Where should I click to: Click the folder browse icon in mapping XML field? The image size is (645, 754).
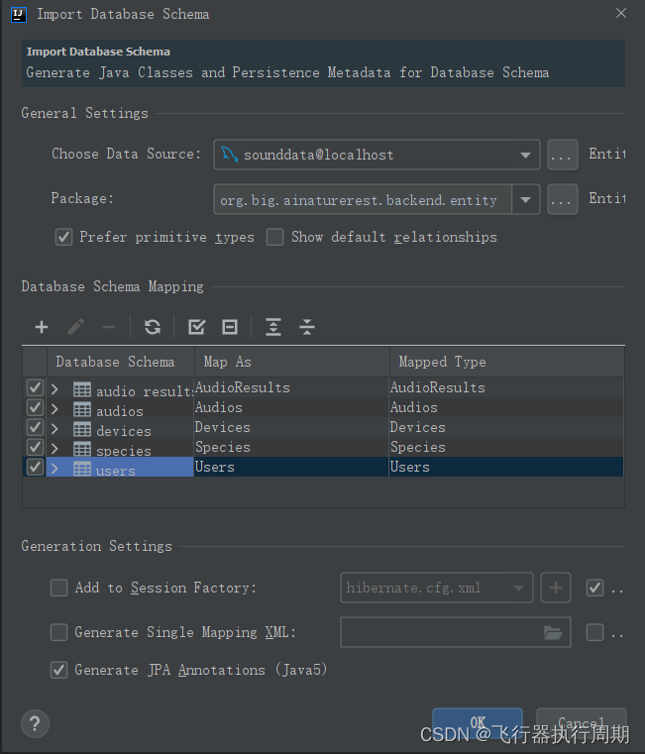553,632
